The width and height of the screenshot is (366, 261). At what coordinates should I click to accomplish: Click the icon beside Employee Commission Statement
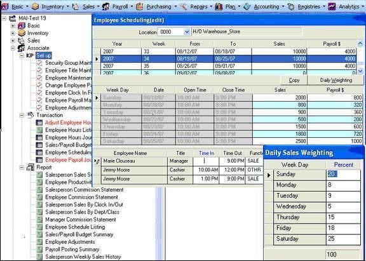tap(39, 197)
